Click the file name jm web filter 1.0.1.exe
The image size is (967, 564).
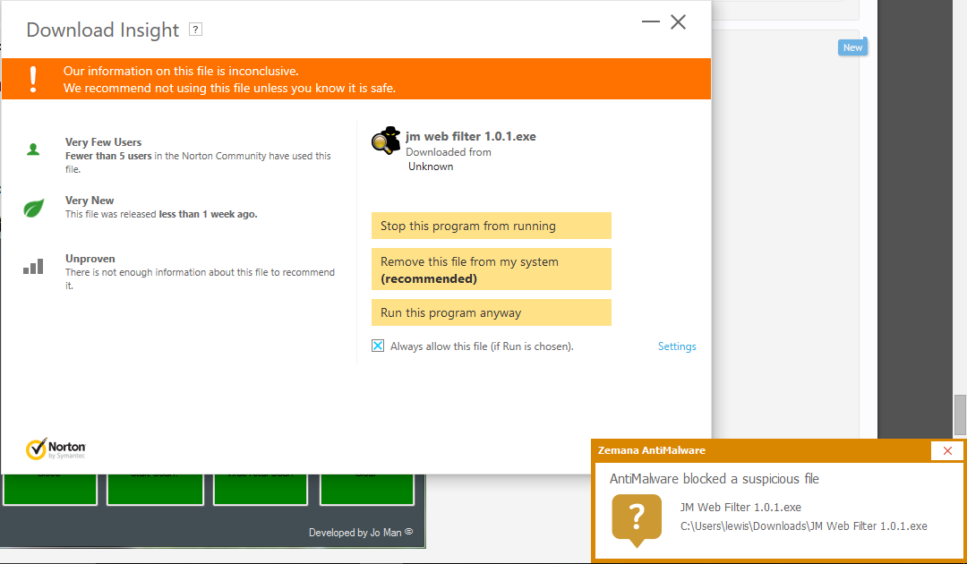471,136
